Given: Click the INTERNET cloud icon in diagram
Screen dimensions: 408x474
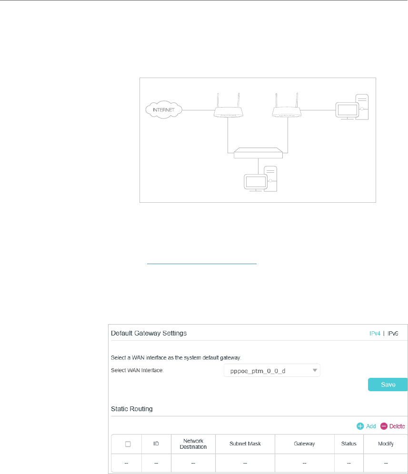Looking at the screenshot, I should (x=164, y=110).
